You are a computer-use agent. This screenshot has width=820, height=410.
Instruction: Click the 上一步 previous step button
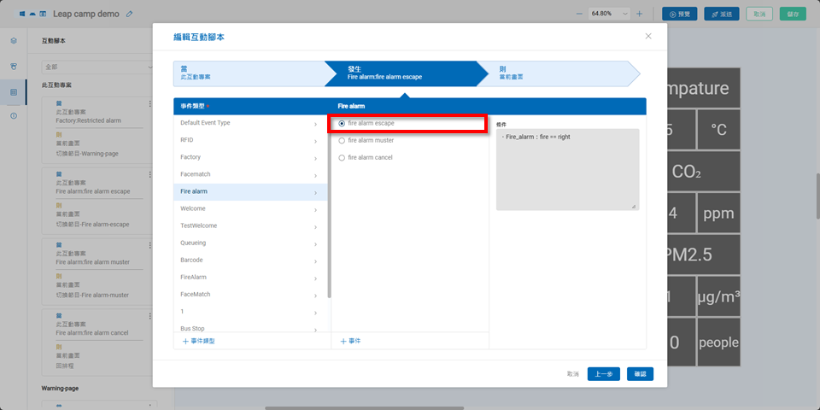pos(604,374)
